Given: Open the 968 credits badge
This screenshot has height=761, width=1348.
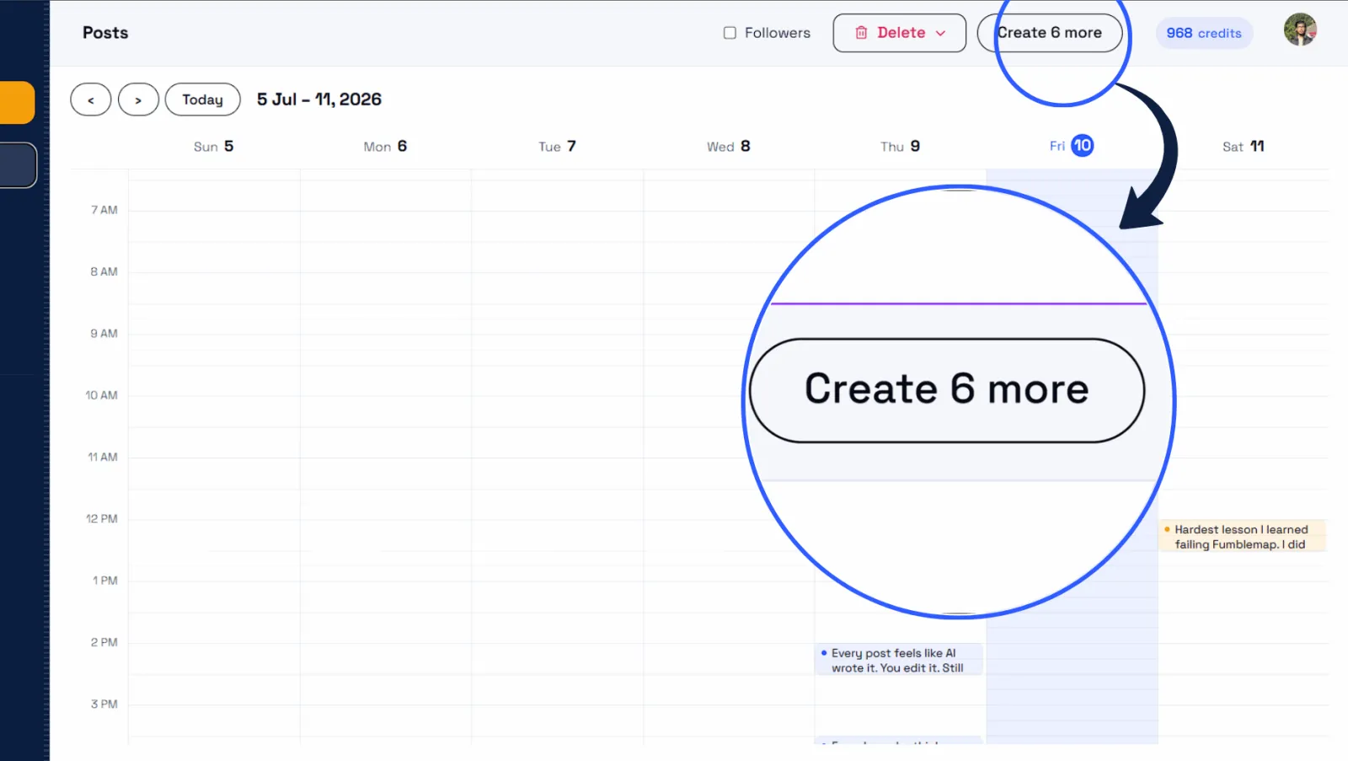Looking at the screenshot, I should [1204, 33].
